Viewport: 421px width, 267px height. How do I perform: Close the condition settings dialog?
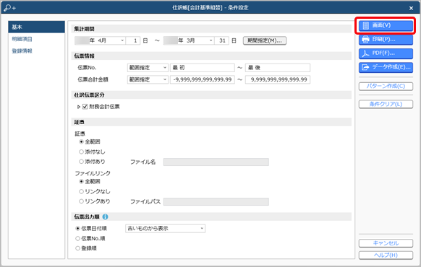point(411,8)
